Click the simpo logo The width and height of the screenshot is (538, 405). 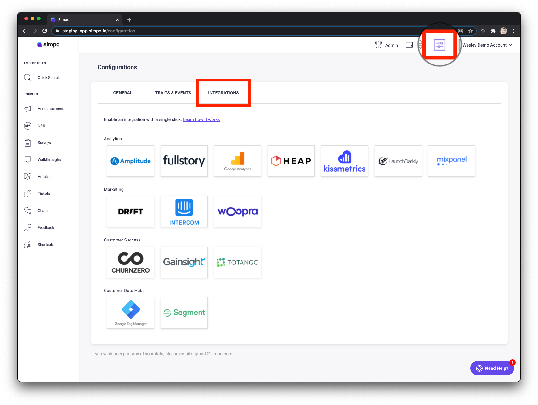[x=48, y=45]
